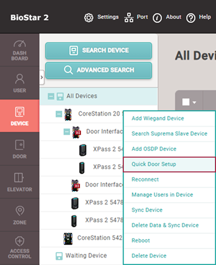Open the Help question mark icon
Screen dimensions: 216x265
[x=191, y=18]
